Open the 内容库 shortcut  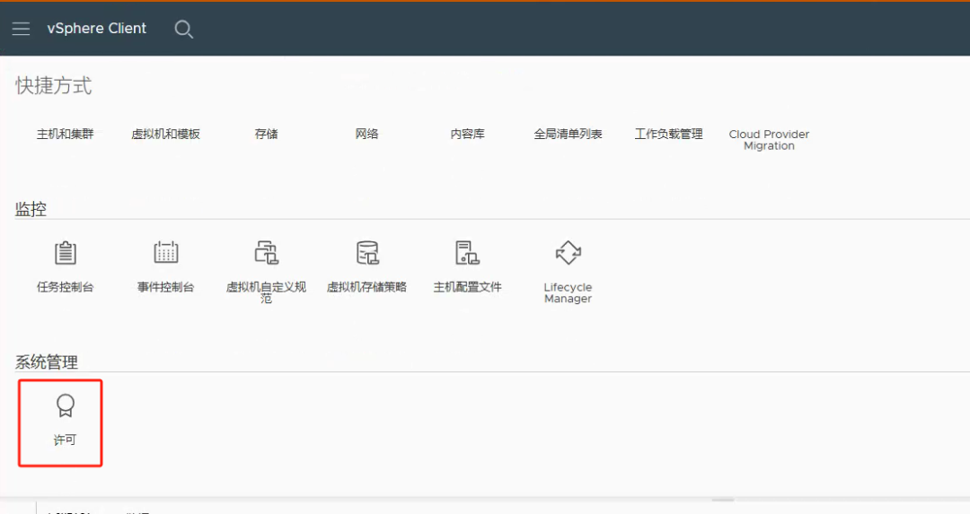tap(468, 134)
